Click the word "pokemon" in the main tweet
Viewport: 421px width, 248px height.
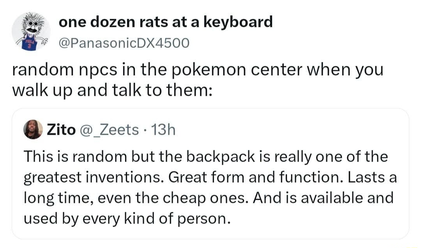click(209, 70)
